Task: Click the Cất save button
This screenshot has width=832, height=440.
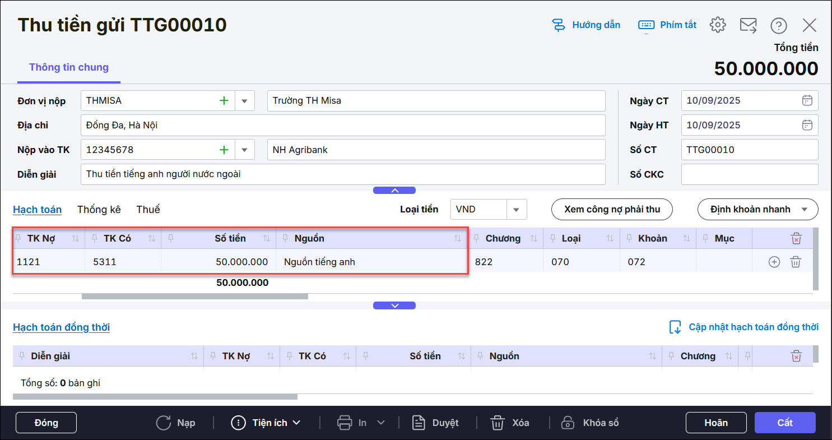Action: (x=784, y=423)
